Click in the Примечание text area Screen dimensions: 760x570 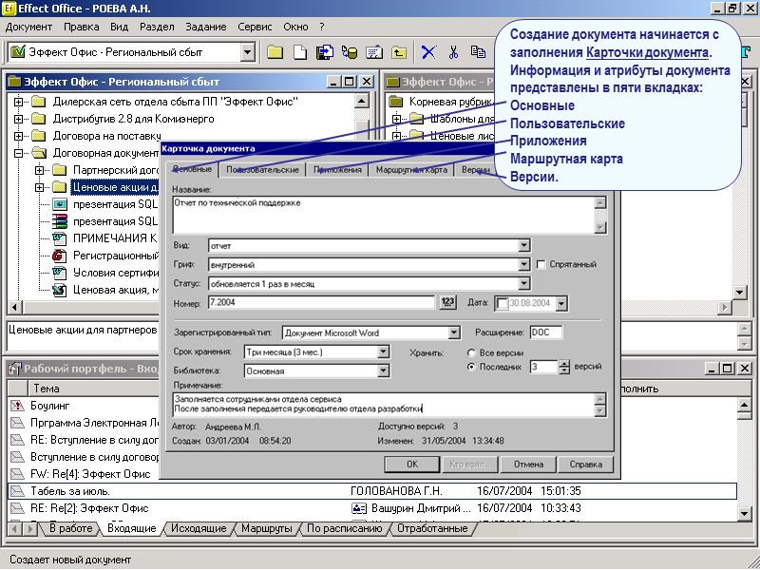[x=385, y=405]
